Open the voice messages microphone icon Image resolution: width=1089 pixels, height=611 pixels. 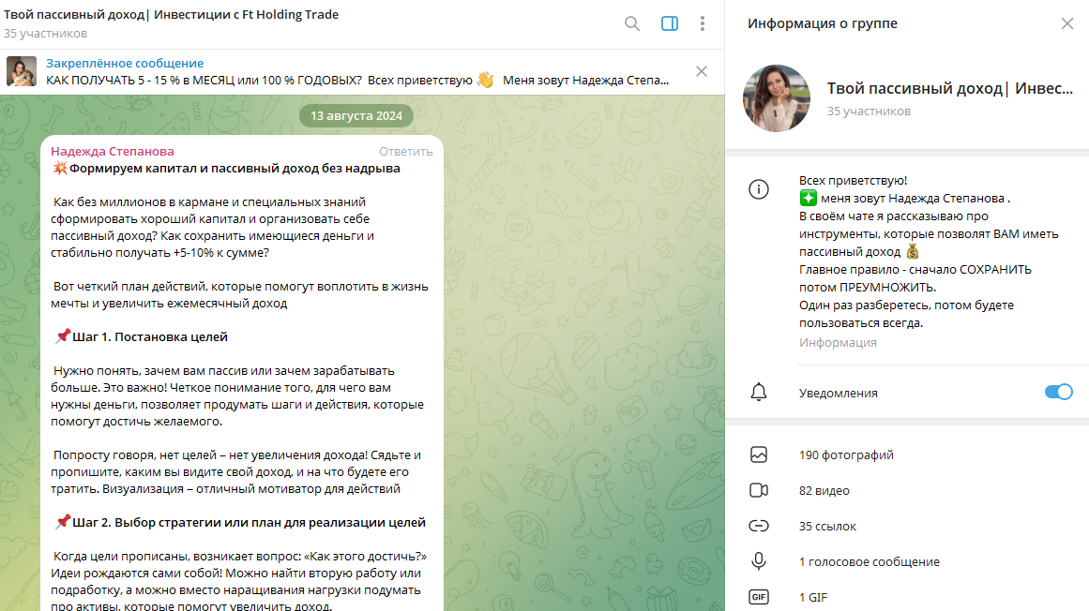(759, 561)
